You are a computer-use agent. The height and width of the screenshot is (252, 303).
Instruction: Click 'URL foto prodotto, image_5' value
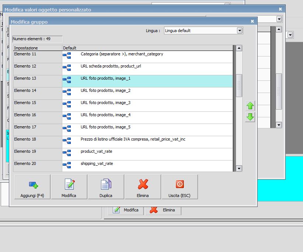coord(105,127)
